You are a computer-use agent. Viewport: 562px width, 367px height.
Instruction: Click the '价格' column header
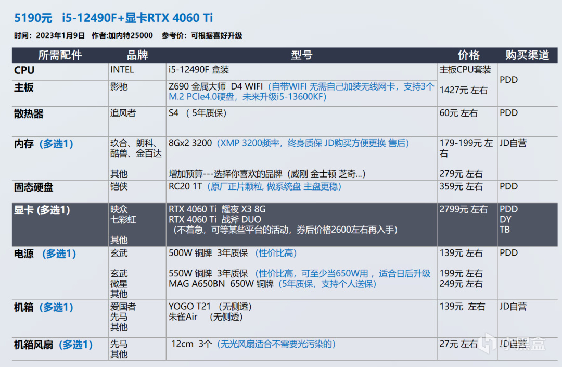point(468,55)
